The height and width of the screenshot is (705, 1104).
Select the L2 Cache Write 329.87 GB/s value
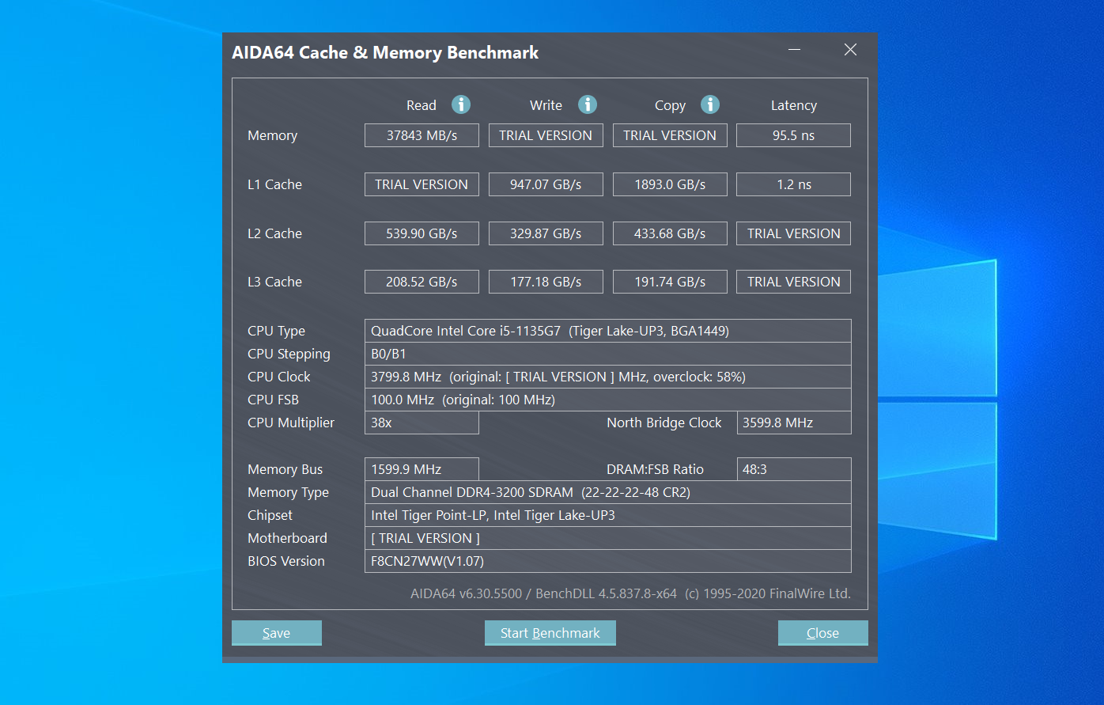coord(546,233)
